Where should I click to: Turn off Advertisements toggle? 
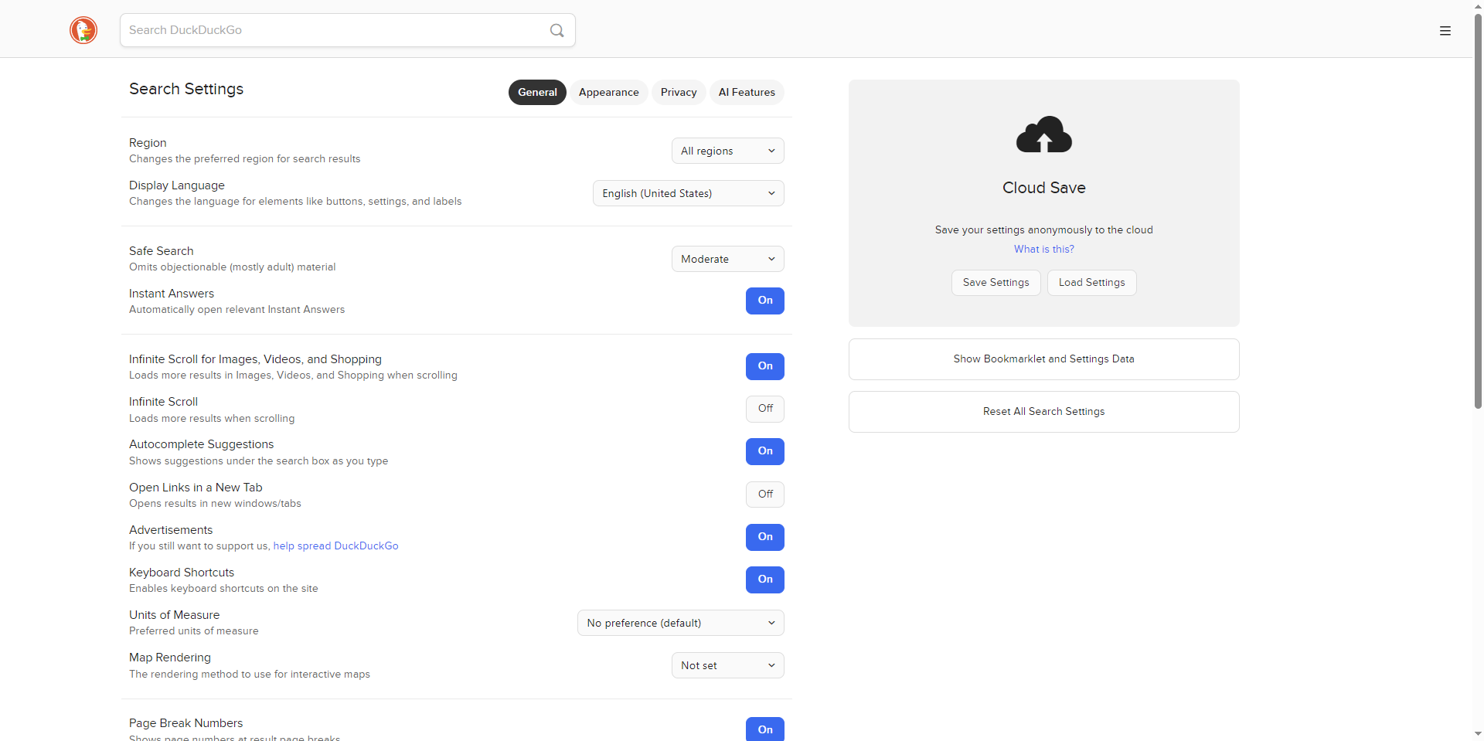coord(764,537)
